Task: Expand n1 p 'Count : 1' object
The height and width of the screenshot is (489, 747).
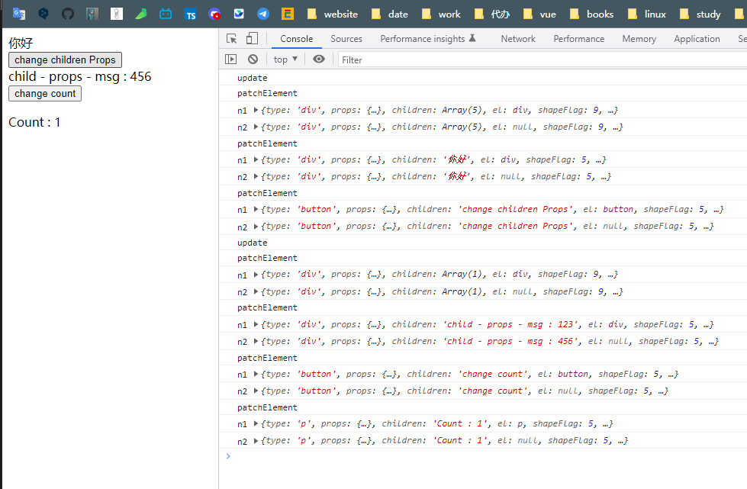Action: [x=256, y=423]
